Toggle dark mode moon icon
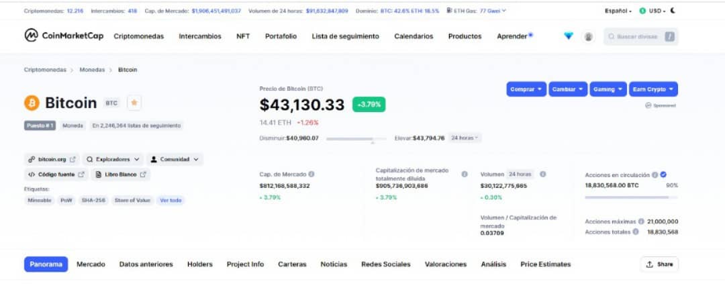725x290 pixels. coord(673,11)
